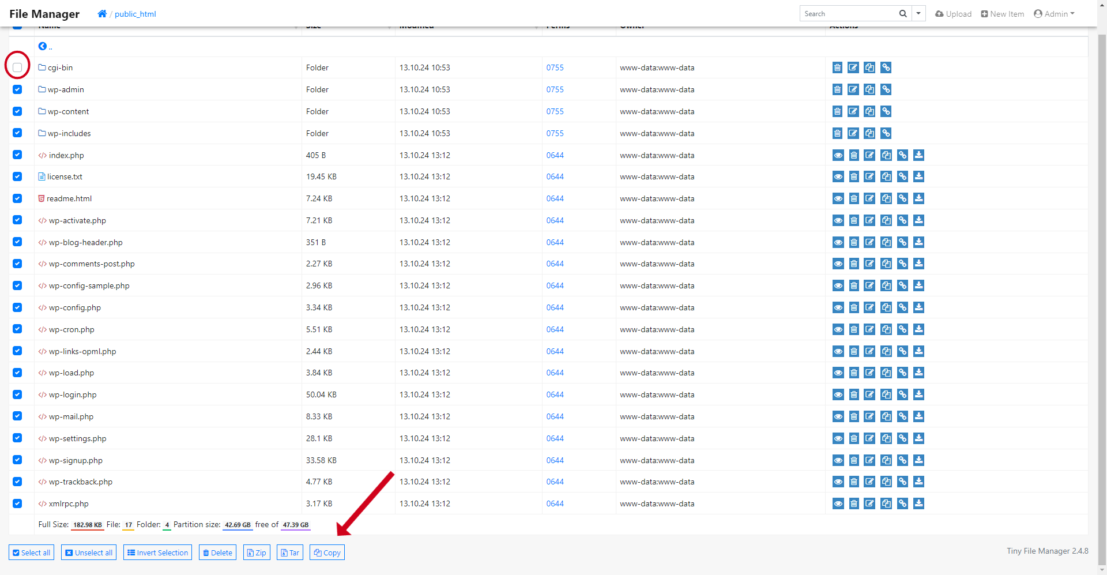
Task: Uncheck the wp-admin folder checkbox
Action: (17, 89)
